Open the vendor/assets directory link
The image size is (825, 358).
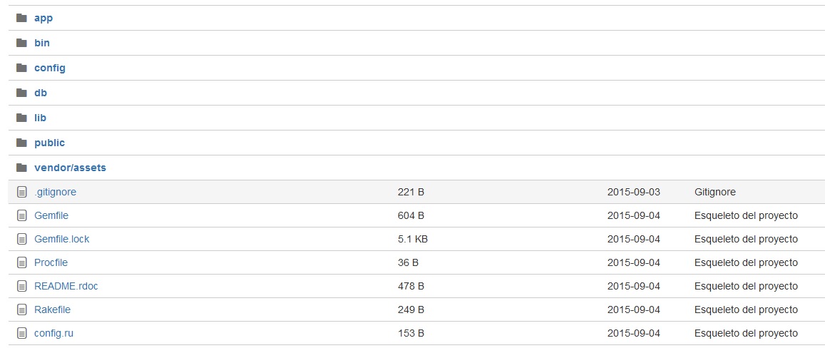(x=70, y=168)
